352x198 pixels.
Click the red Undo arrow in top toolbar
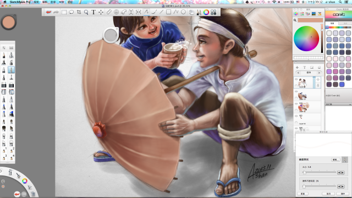tap(48, 12)
